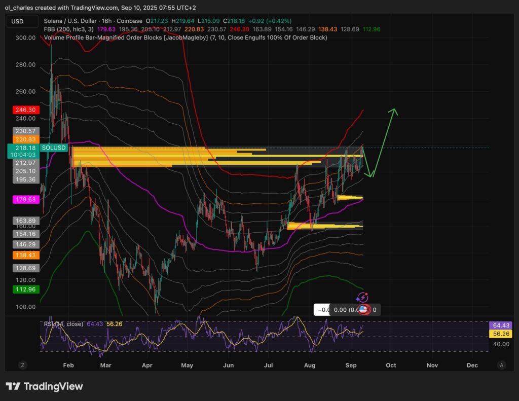Click the magenta 179.63 basis price label

click(23, 200)
